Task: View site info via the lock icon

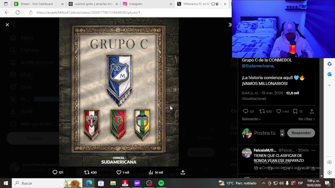Action: (31, 12)
